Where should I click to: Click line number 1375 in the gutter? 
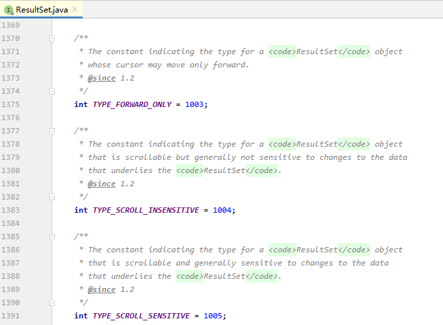coord(11,104)
